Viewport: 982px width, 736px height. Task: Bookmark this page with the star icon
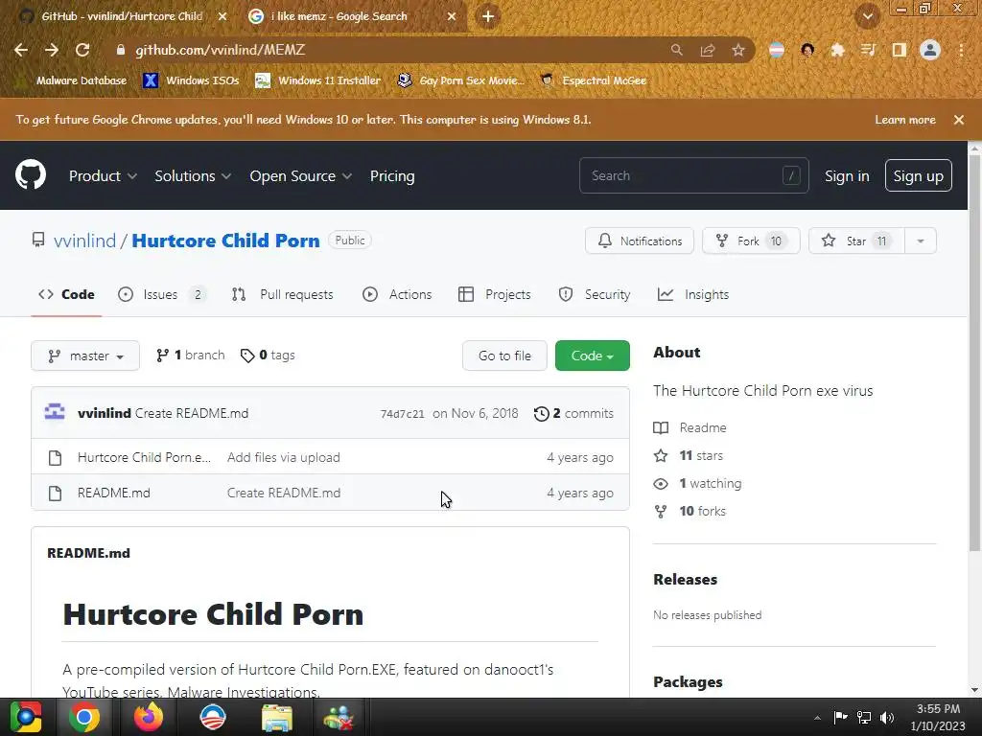click(738, 50)
